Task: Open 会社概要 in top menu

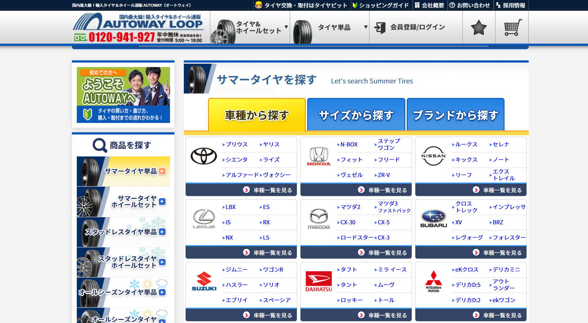Action: coord(430,5)
